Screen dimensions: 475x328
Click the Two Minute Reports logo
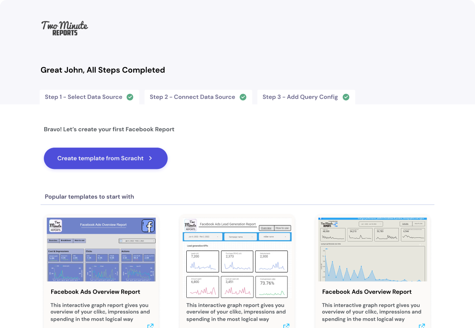pyautogui.click(x=64, y=27)
